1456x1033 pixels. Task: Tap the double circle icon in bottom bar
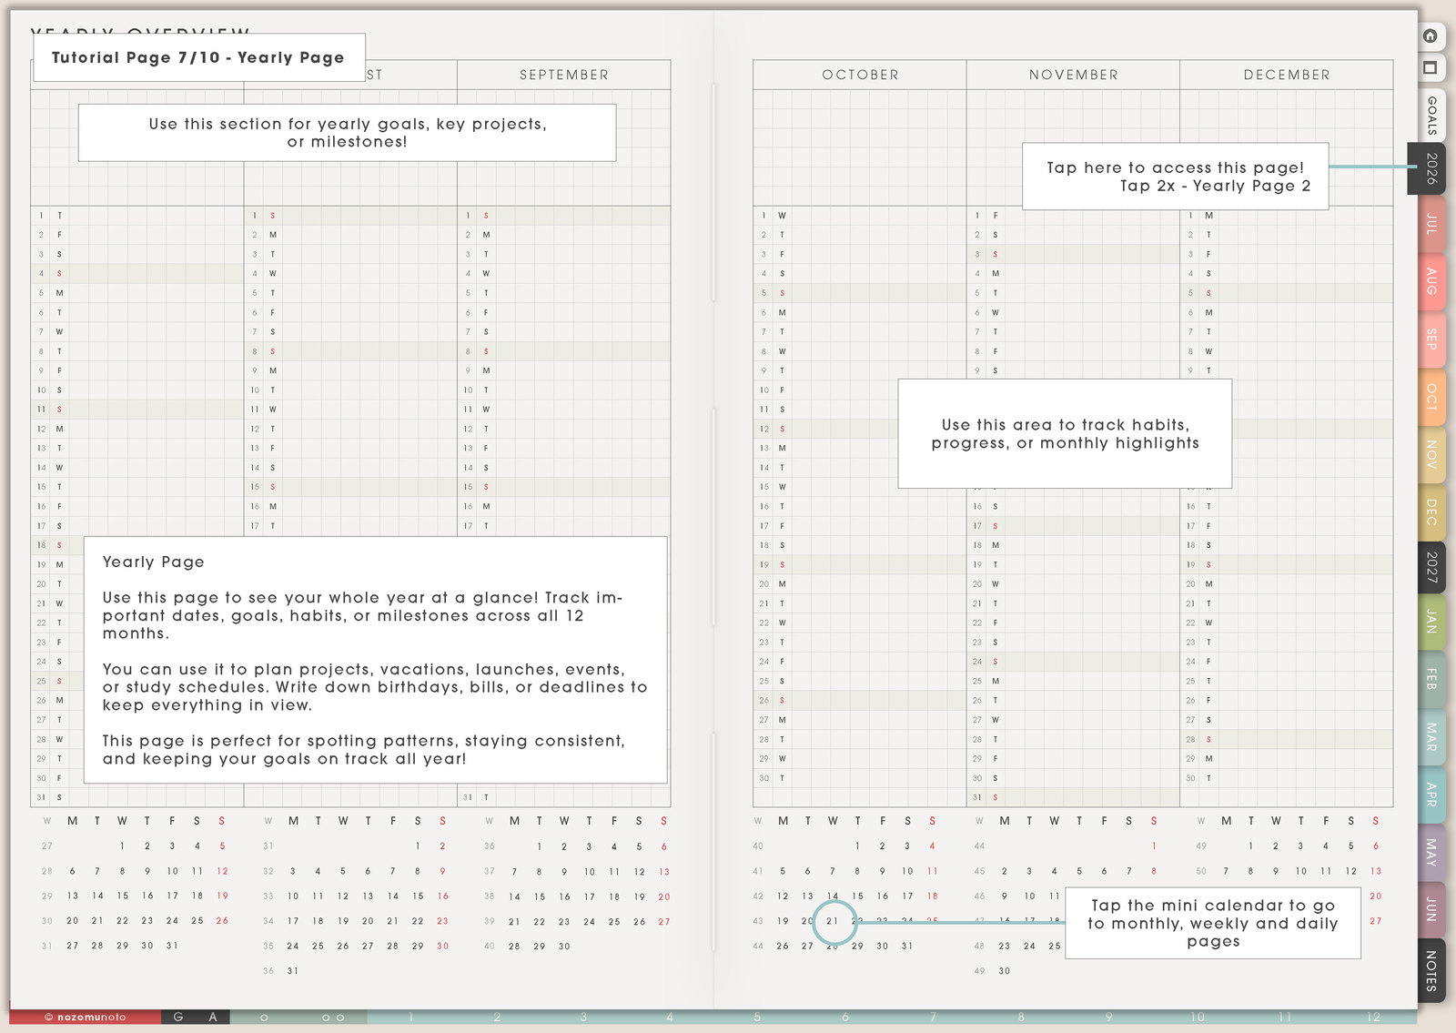333,1017
